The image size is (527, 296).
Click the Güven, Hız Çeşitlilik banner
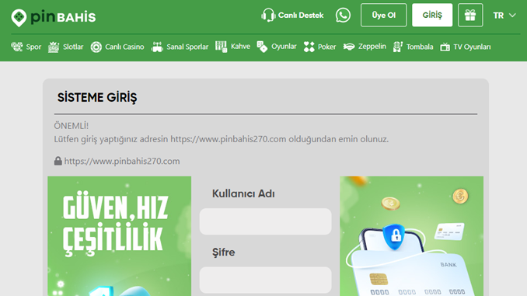(x=120, y=236)
